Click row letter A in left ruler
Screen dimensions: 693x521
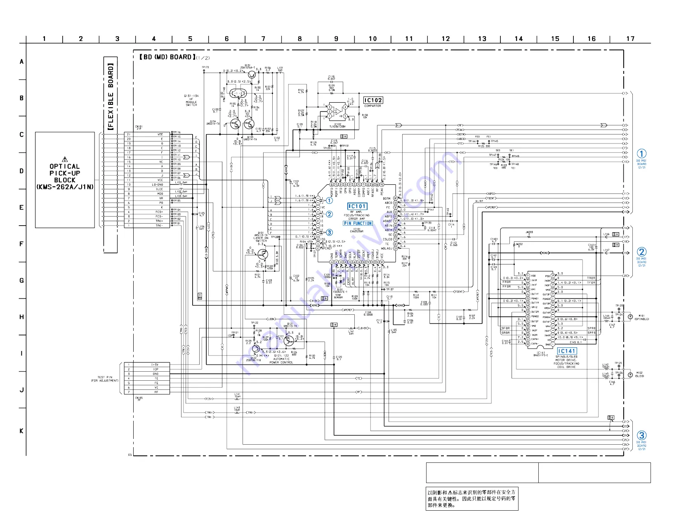coord(21,61)
